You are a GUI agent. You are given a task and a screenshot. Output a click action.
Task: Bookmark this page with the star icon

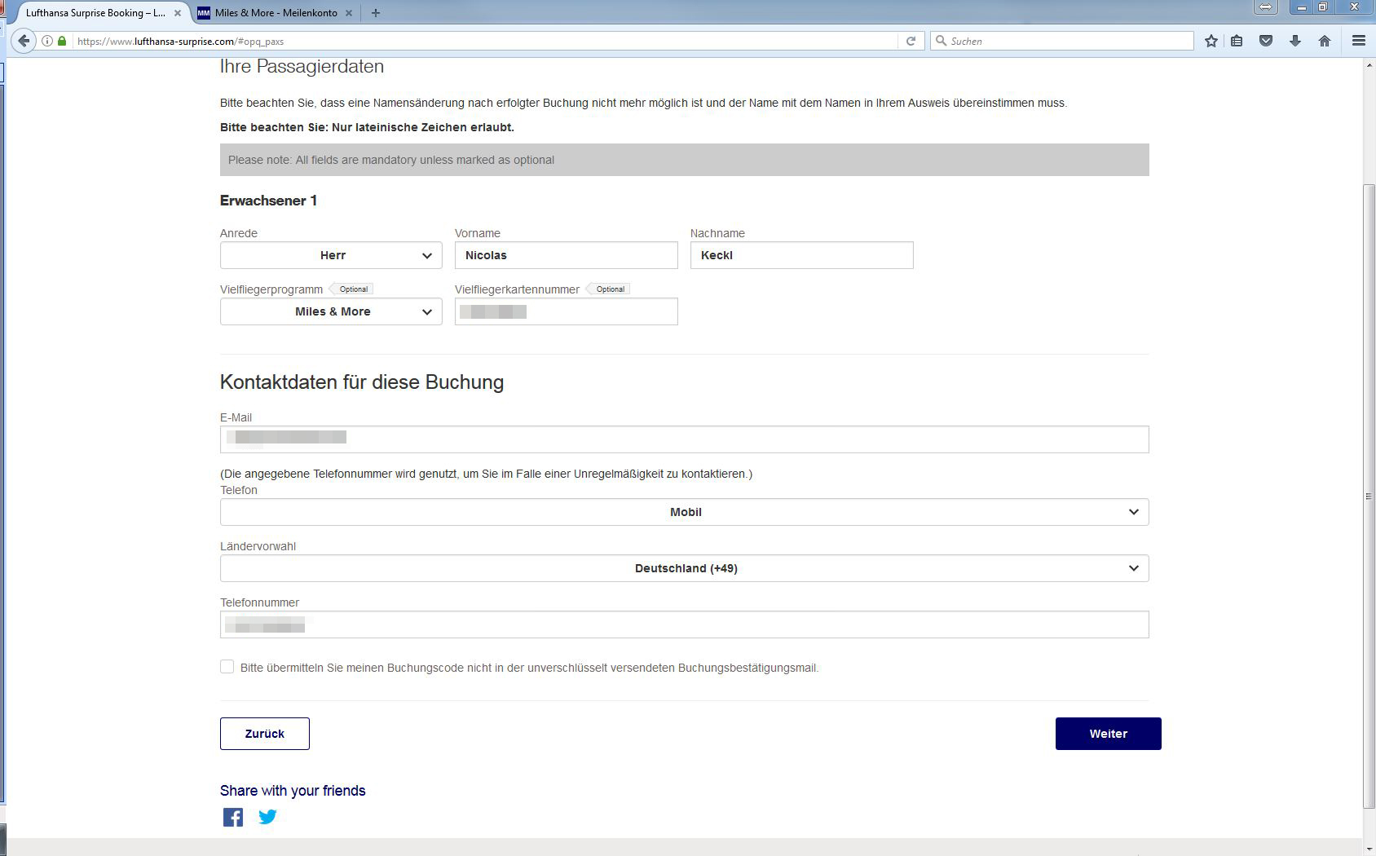tap(1211, 41)
